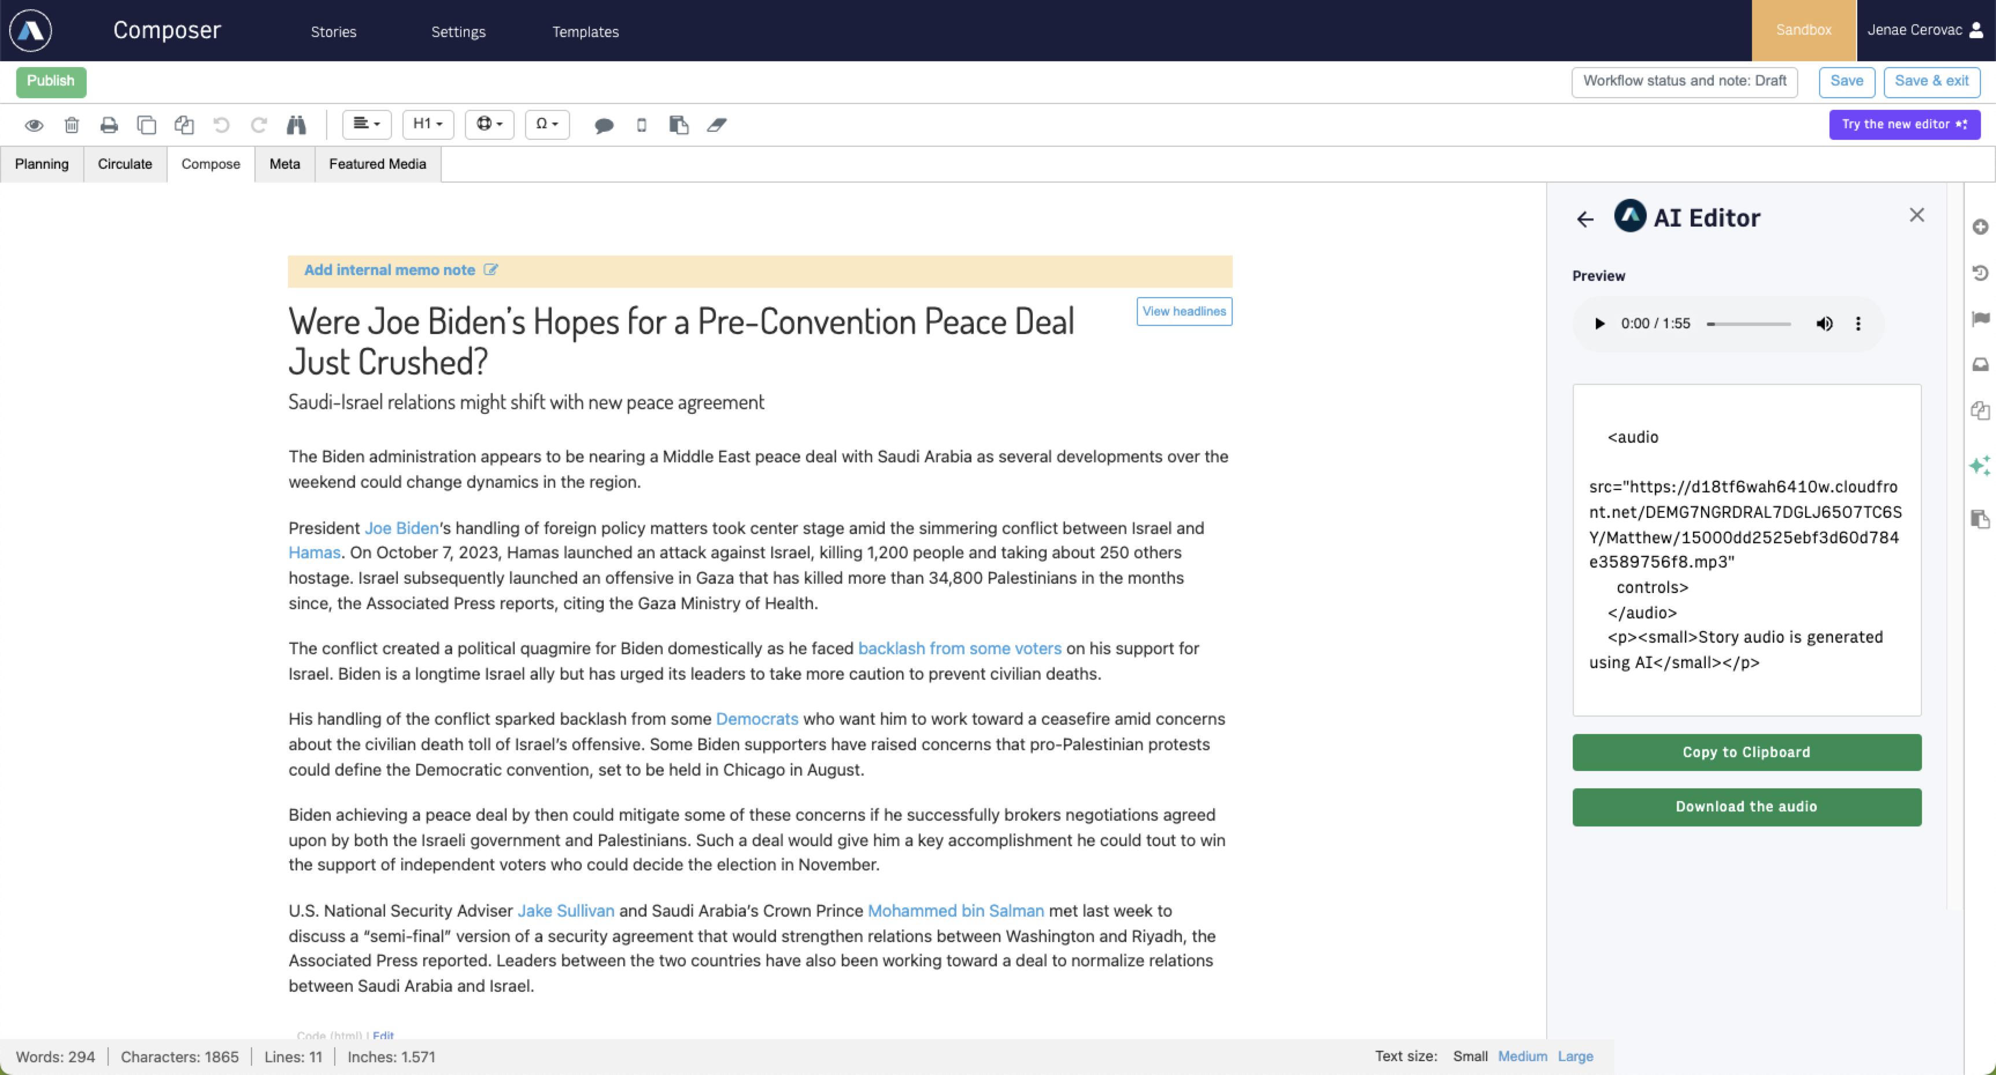Close the AI Editor panel
Image resolution: width=1996 pixels, height=1075 pixels.
pos(1917,216)
